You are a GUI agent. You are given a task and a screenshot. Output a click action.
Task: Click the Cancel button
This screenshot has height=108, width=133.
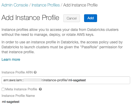click(x=72, y=18)
